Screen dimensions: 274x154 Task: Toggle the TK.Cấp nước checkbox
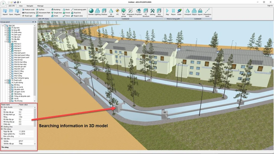pos(7,37)
